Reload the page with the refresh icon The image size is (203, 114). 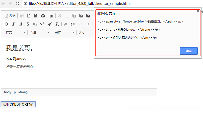(x=17, y=4)
